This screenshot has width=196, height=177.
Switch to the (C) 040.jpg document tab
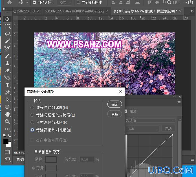click(x=146, y=11)
